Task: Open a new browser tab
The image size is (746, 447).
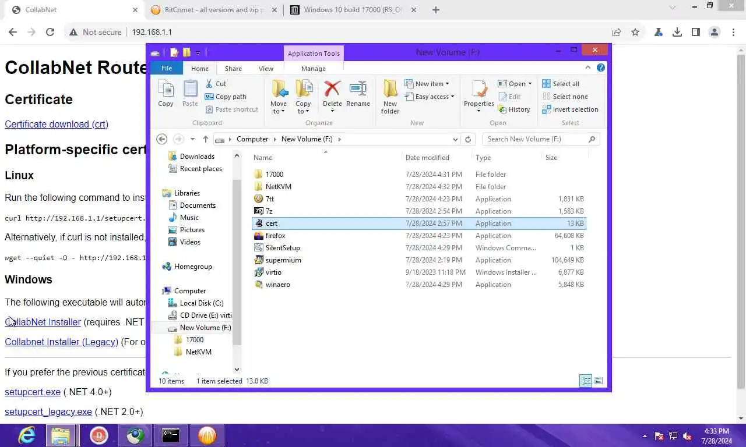Action: tap(435, 10)
